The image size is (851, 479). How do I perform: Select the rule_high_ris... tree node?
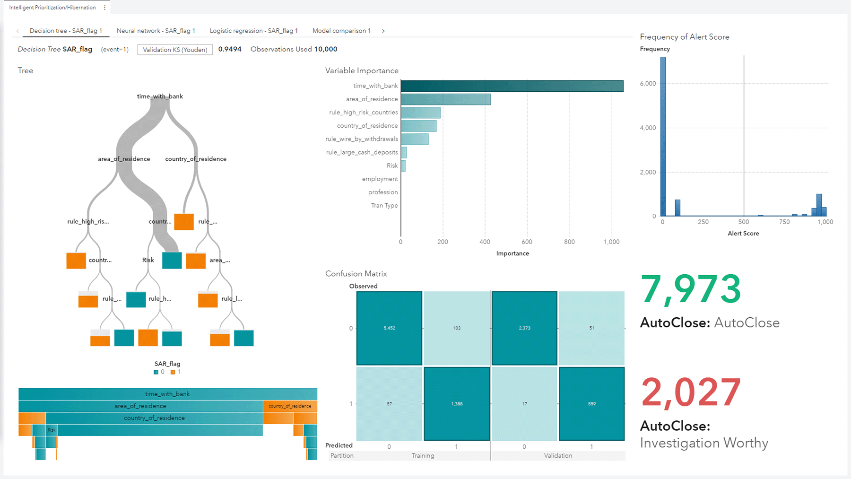coord(88,221)
